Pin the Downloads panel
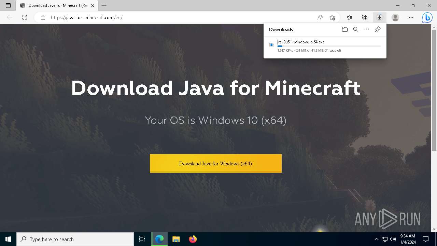This screenshot has height=246, width=437. coord(378,29)
